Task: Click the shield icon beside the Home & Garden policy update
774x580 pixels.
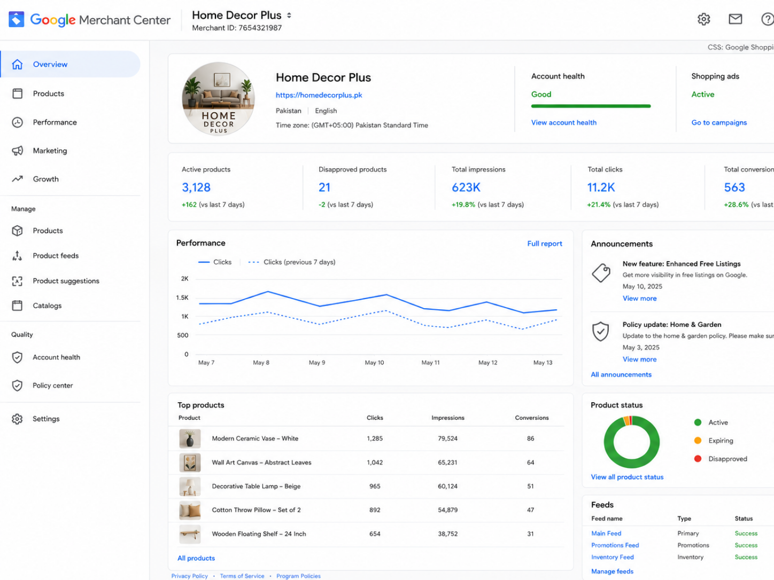Action: (x=601, y=332)
